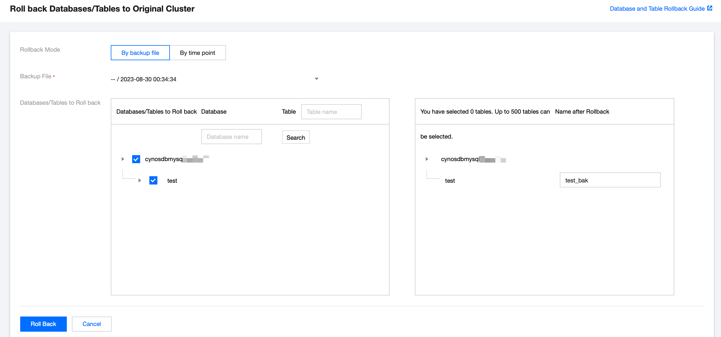This screenshot has width=721, height=337.
Task: Open the Database and Table Rollback Guide link
Action: tap(657, 9)
